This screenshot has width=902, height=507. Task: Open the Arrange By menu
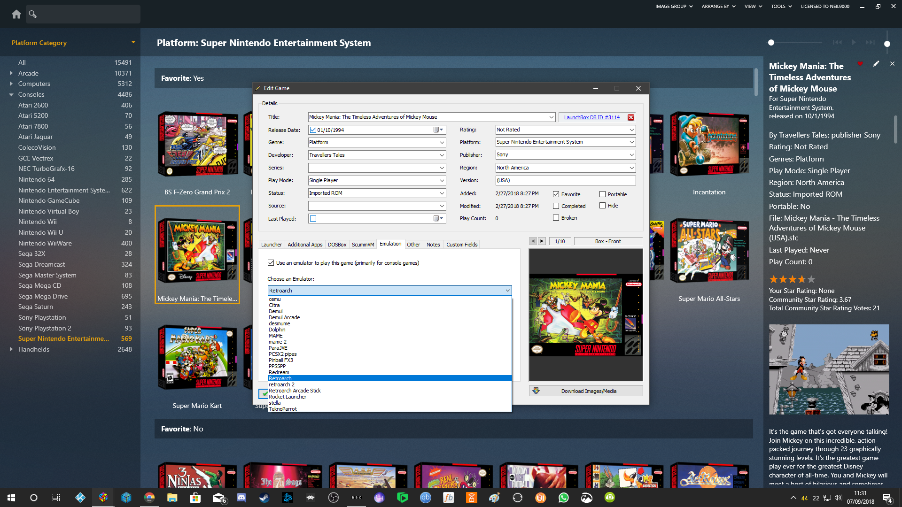coord(718,7)
